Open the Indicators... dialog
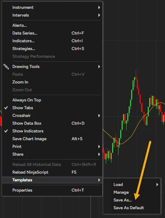This screenshot has width=165, height=218. [53, 41]
